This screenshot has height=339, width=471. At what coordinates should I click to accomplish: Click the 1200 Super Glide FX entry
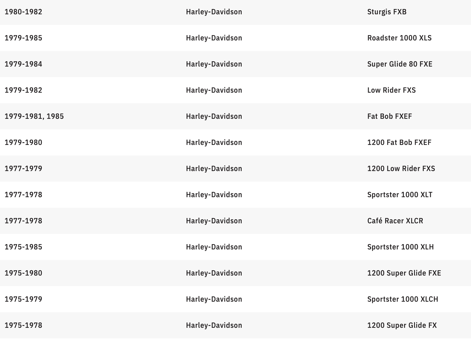[402, 325]
